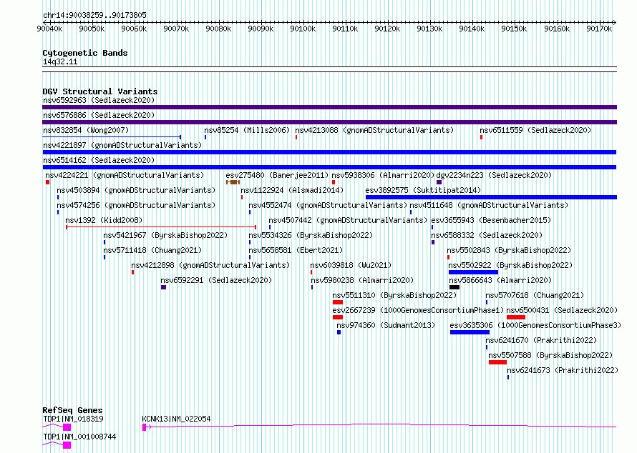Click the chr14:90038259..90173805 coordinates text
This screenshot has height=453, width=637.
point(94,15)
